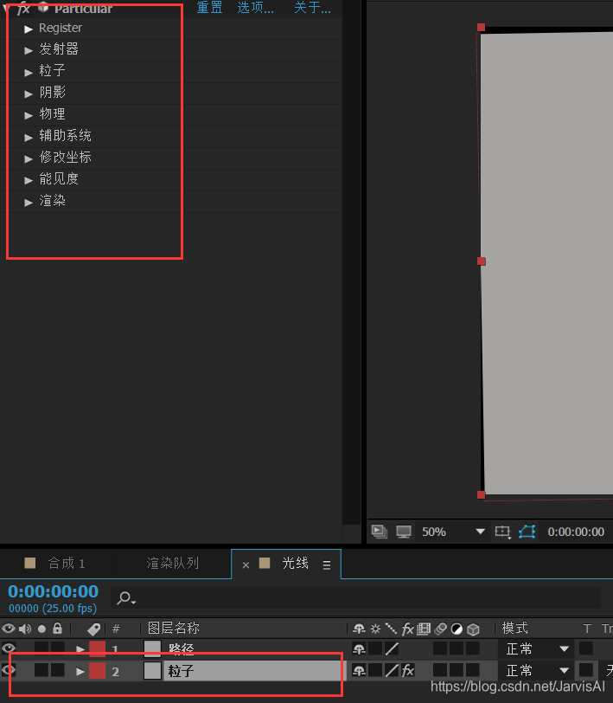Click the collapse transformations star header icon

[x=375, y=629]
